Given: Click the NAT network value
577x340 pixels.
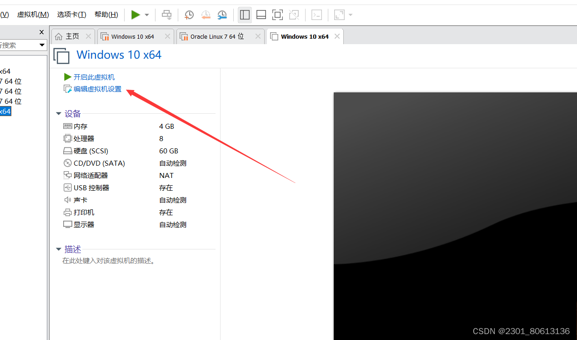Looking at the screenshot, I should (166, 175).
